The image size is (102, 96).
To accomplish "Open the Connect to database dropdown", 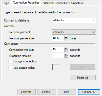I will pyautogui.click(x=74, y=20).
